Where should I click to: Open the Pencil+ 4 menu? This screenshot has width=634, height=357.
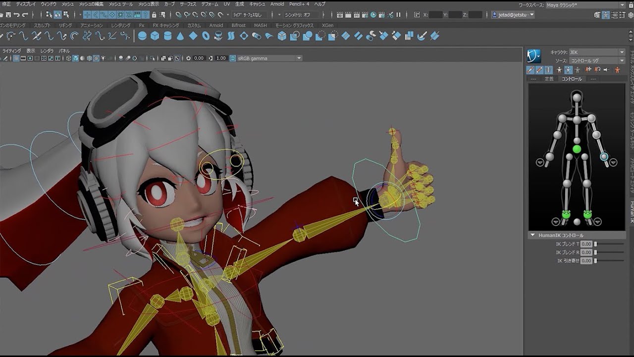(299, 4)
